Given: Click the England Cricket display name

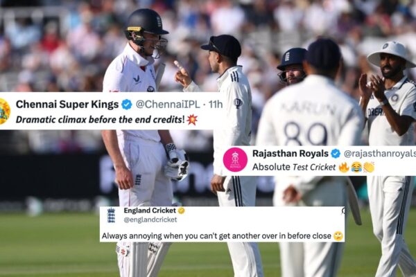Looking at the screenshot, I should coord(150,211).
